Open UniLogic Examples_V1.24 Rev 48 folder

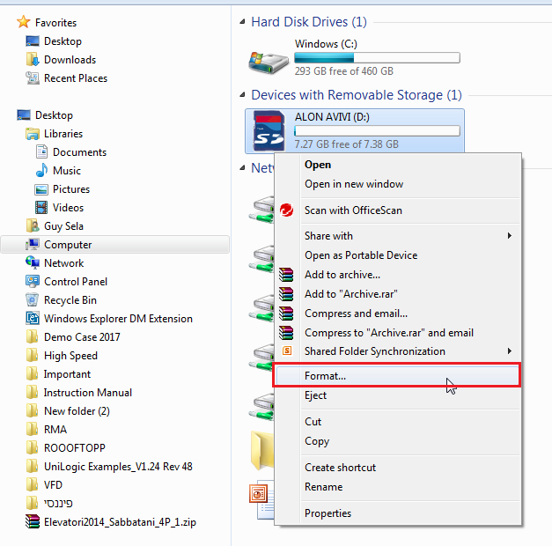tap(118, 467)
